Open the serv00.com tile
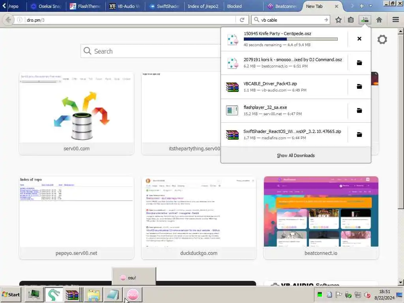 (x=77, y=113)
